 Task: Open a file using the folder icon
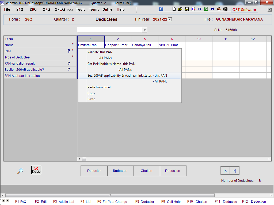180,9
